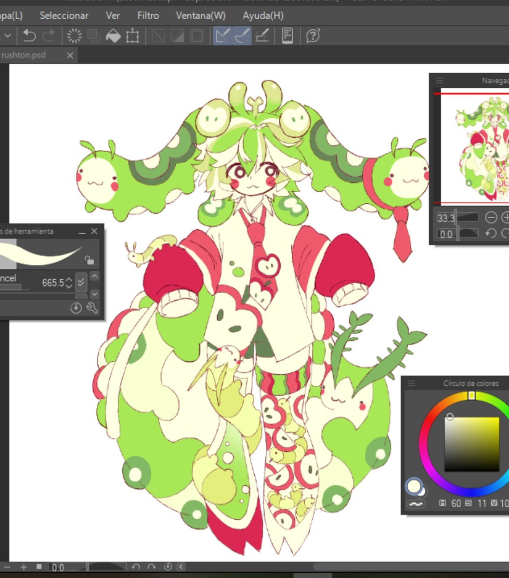Undo the last action

(30, 36)
